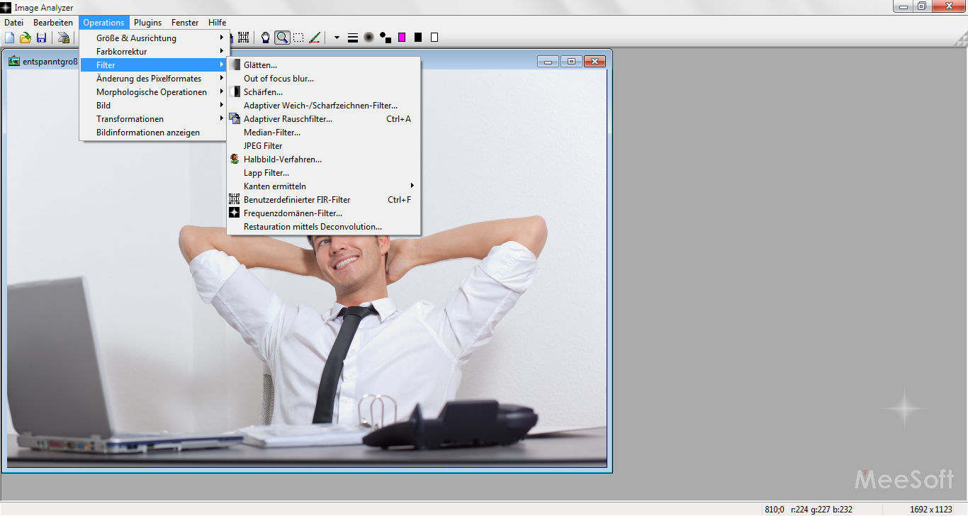
Task: Select the hand pan tool
Action: coord(266,38)
